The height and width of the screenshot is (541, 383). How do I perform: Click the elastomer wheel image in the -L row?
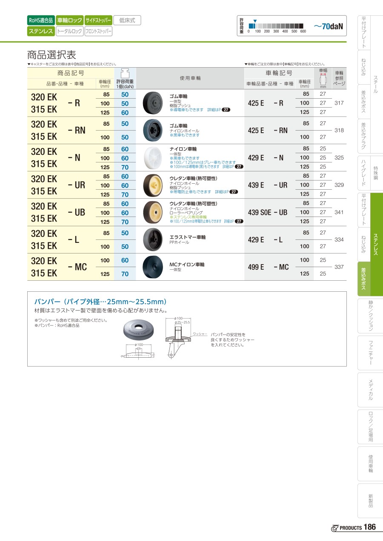(153, 239)
